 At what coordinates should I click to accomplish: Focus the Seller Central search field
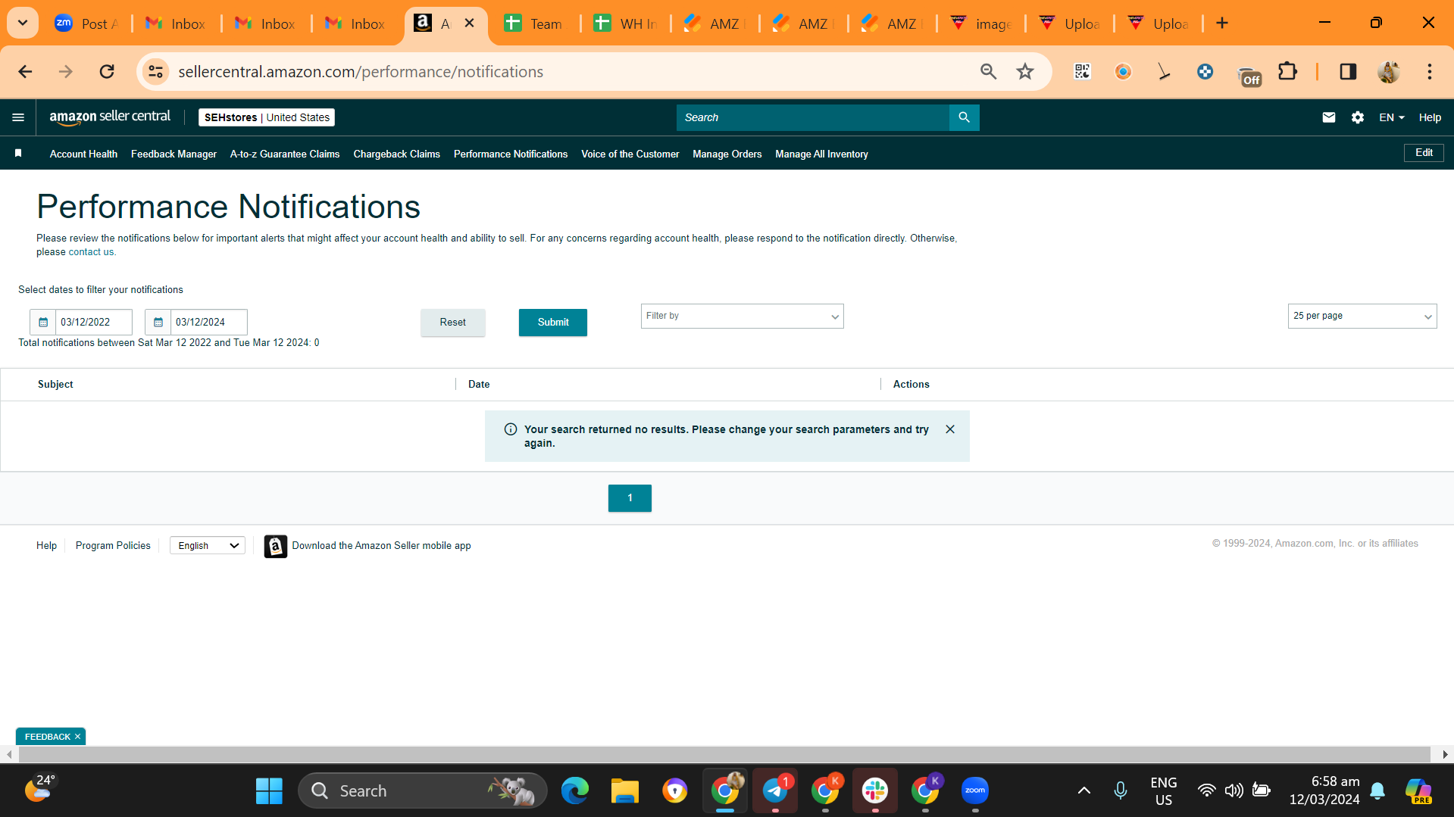click(812, 117)
